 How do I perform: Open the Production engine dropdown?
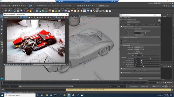[138, 29]
